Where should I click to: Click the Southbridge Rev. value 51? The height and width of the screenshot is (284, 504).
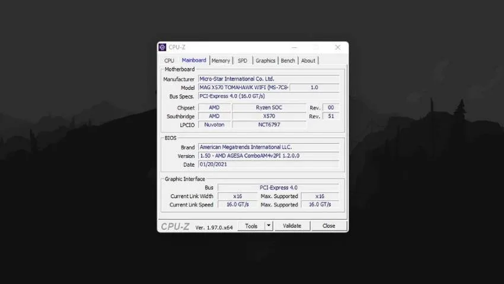click(331, 116)
